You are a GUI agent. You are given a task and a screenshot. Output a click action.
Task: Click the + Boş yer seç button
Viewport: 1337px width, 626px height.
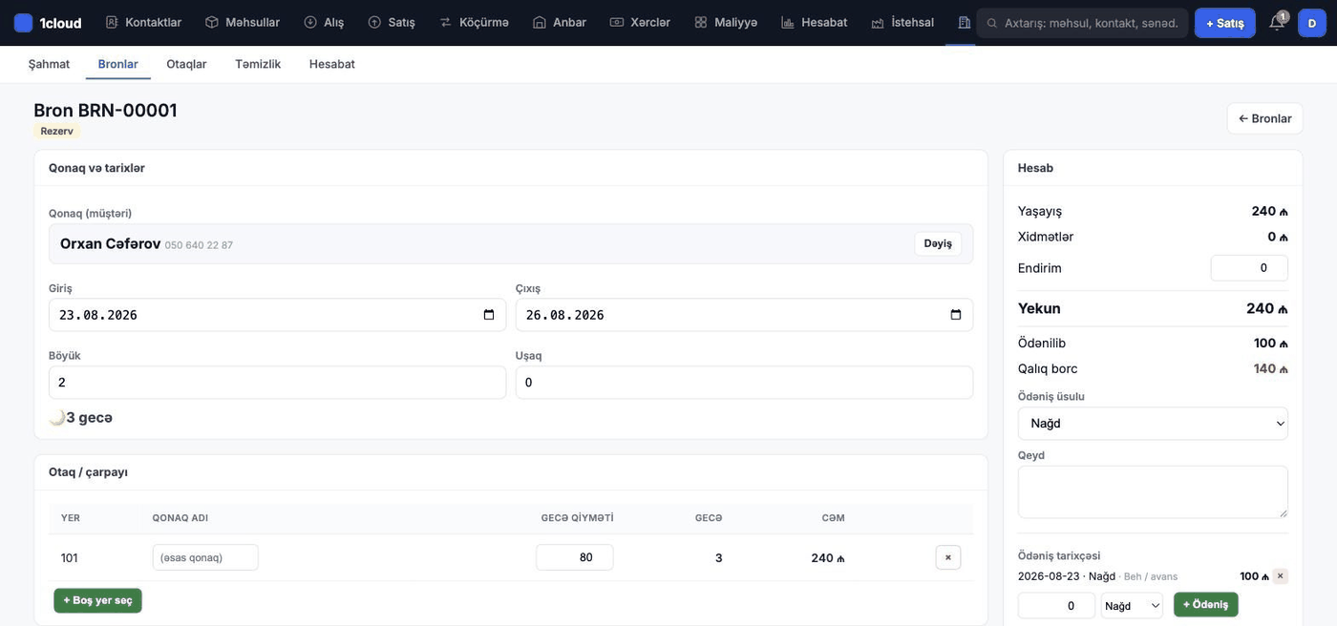[x=97, y=600]
